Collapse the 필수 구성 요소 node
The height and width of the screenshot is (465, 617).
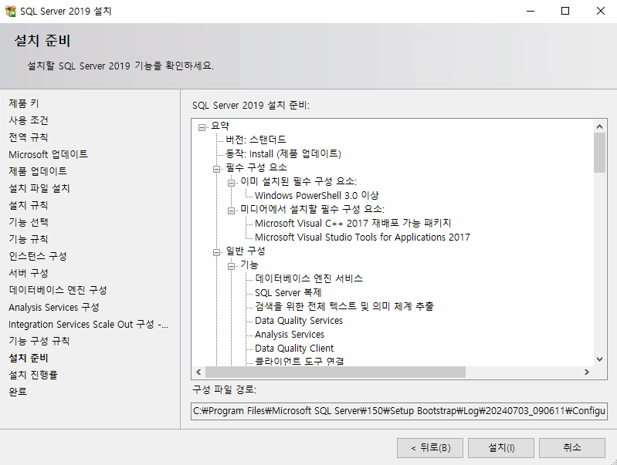pos(216,169)
